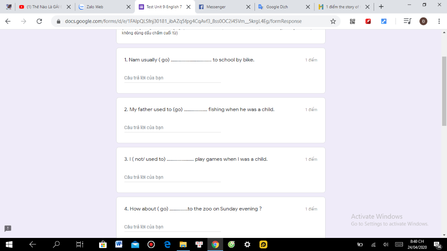Click the touch keyboard tray icon
Screen dimensions: 447x251
pos(399,244)
